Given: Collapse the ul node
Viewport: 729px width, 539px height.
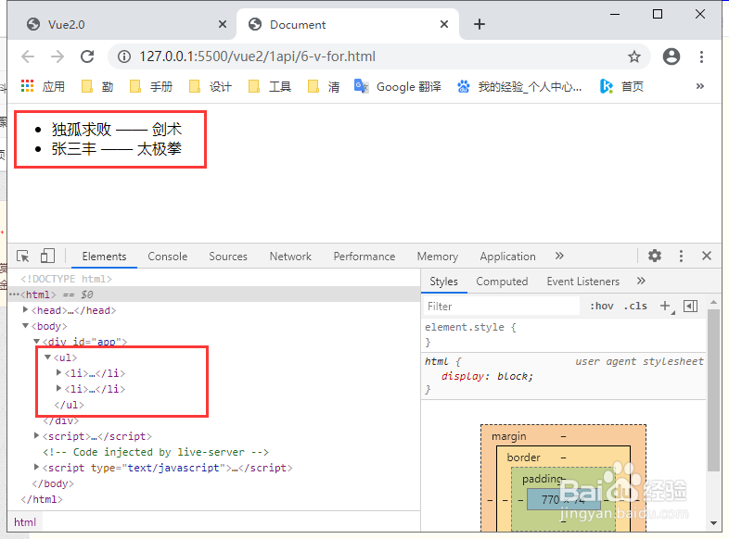Looking at the screenshot, I should coord(47,357).
